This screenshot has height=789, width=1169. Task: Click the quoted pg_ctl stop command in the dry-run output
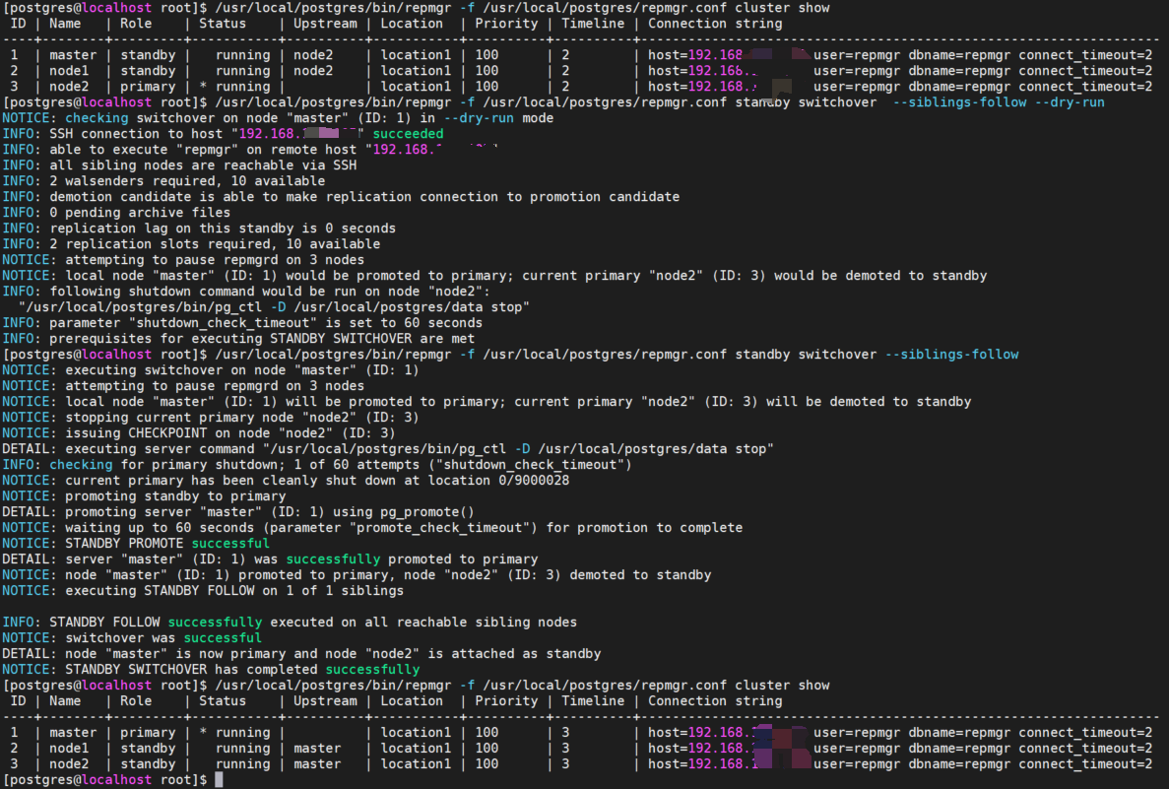click(274, 307)
